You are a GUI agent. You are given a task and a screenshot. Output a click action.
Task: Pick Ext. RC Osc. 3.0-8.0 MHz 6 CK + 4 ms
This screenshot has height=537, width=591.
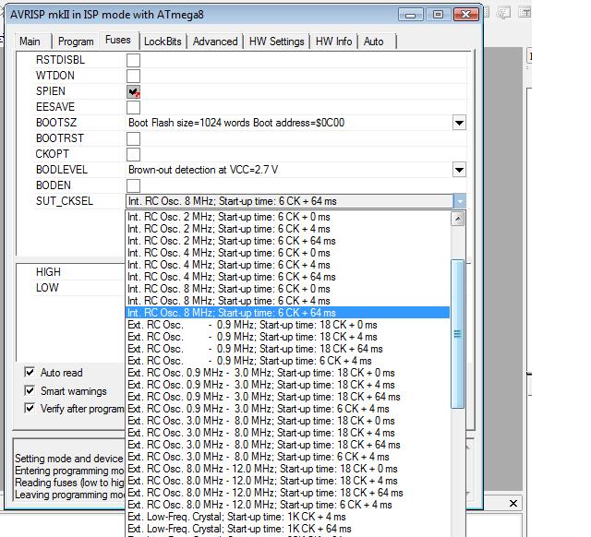[287, 457]
